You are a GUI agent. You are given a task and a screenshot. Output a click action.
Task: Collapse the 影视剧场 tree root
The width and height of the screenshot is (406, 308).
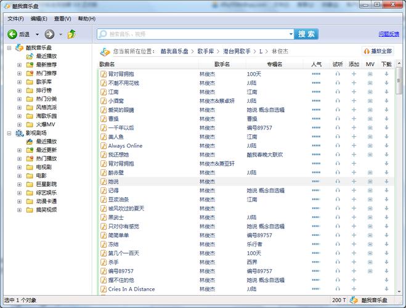coord(9,133)
